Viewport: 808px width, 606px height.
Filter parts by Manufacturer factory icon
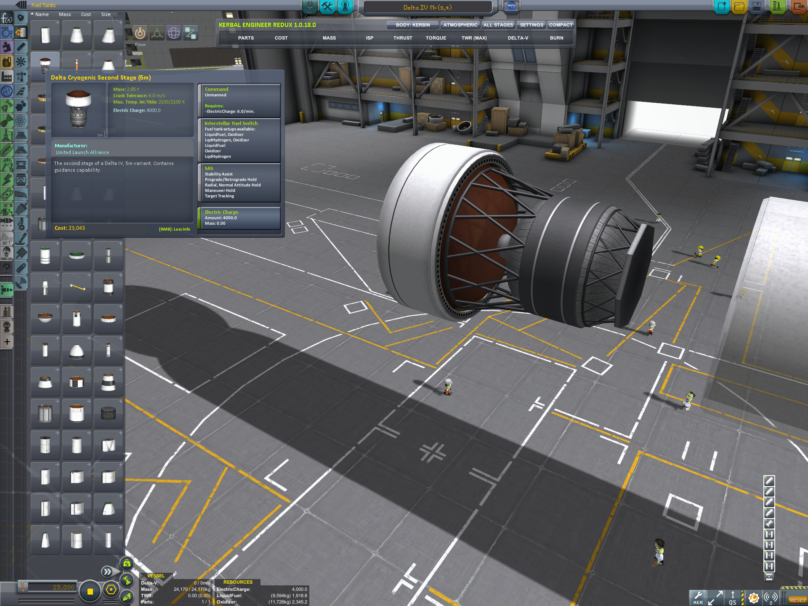click(x=7, y=77)
